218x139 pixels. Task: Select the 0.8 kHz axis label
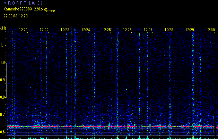pos(3,97)
